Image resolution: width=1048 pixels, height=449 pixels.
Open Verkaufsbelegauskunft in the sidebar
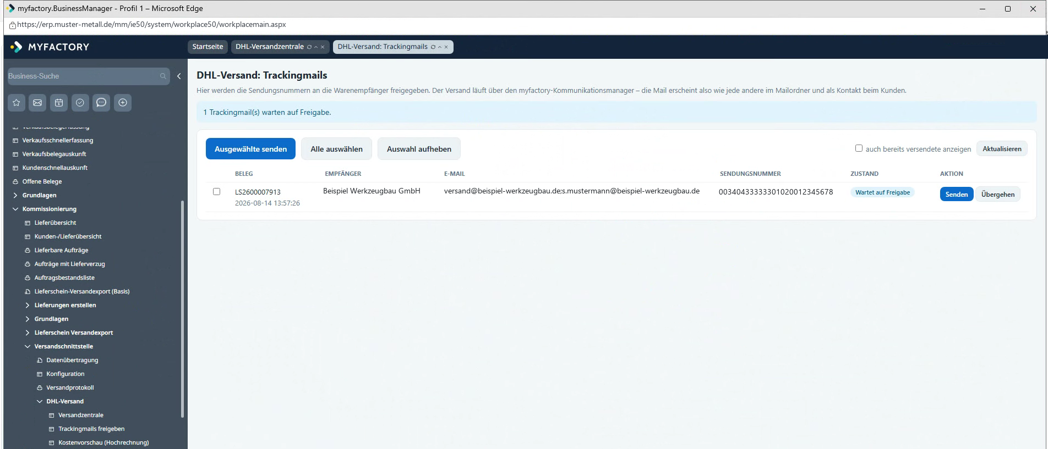click(x=54, y=154)
